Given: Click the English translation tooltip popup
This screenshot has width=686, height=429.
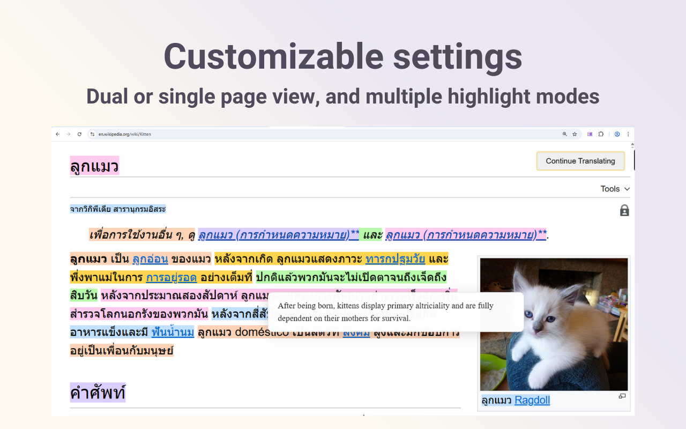Looking at the screenshot, I should (396, 312).
